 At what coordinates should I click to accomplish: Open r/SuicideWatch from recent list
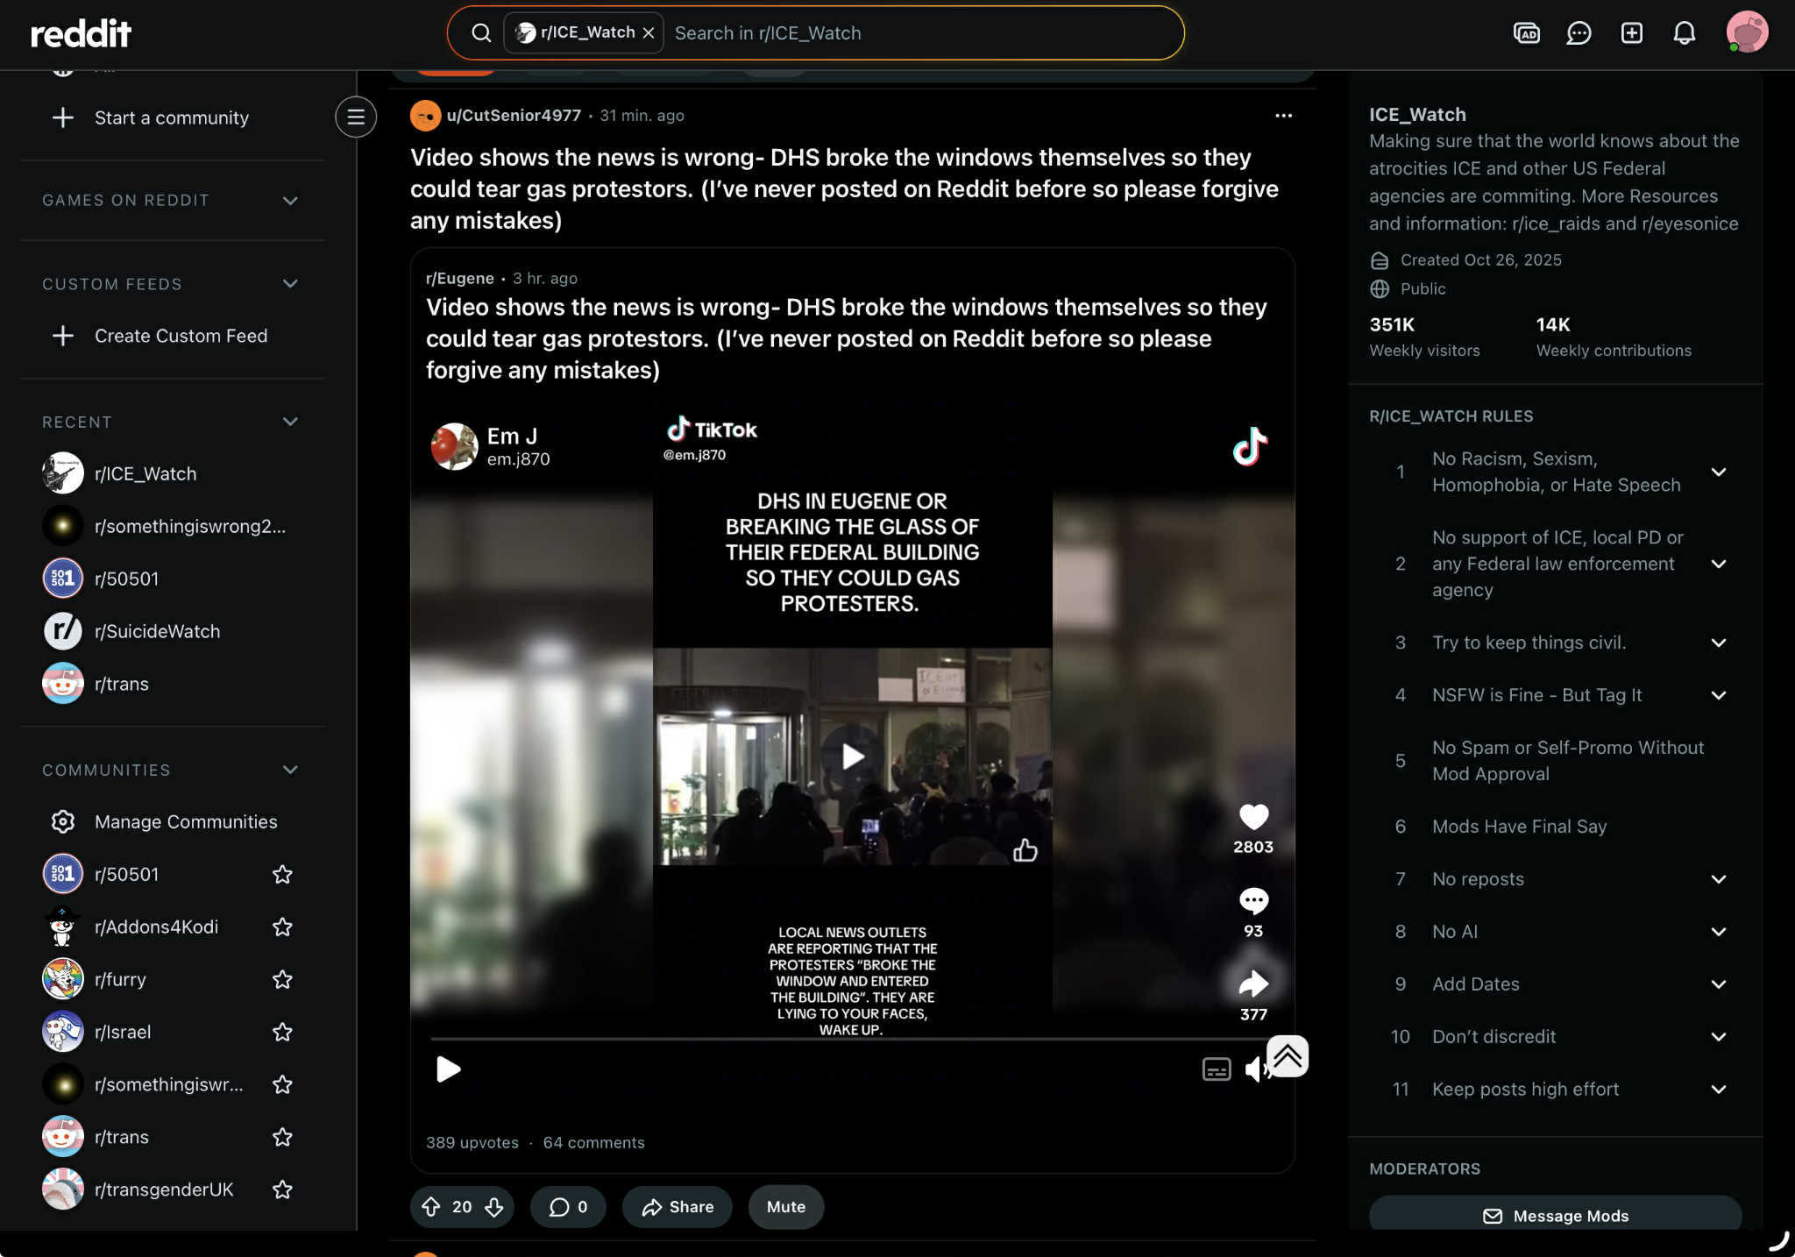[157, 631]
